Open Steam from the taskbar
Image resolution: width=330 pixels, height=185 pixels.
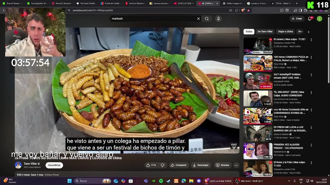click(168, 181)
